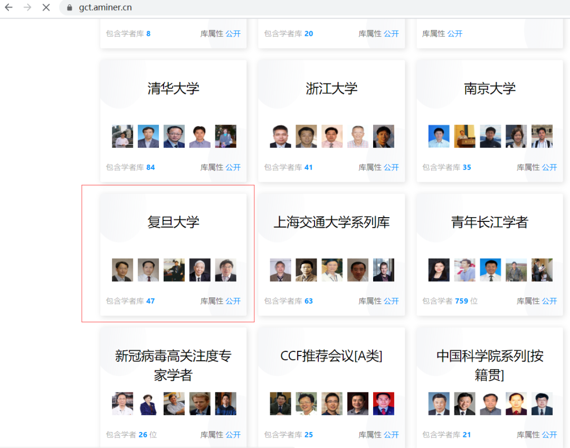
Task: Click fifth scholar photo in 清华大学 card
Action: click(226, 136)
